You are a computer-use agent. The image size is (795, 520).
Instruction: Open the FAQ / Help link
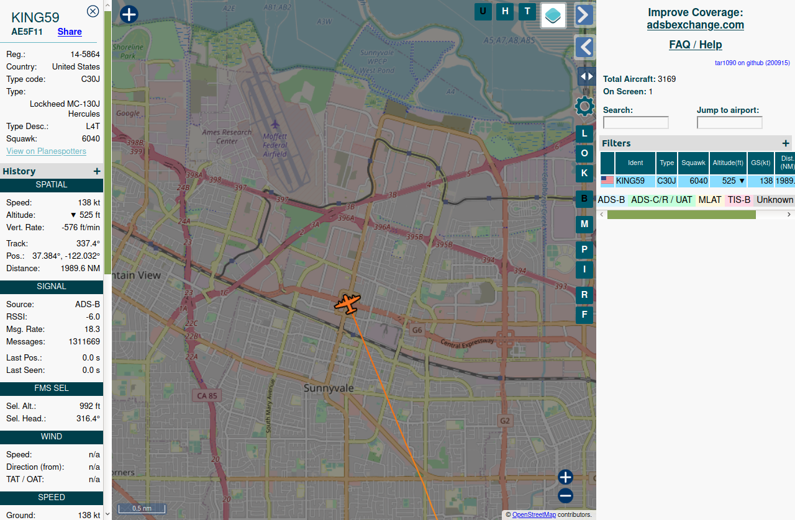pos(696,45)
